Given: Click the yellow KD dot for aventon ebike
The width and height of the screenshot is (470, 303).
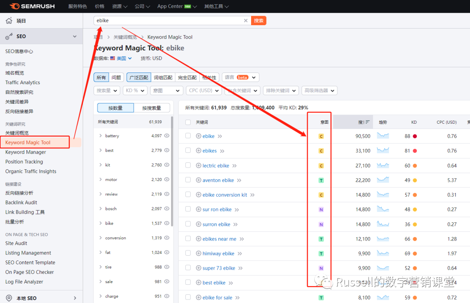Looking at the screenshot, I should pyautogui.click(x=415, y=180).
